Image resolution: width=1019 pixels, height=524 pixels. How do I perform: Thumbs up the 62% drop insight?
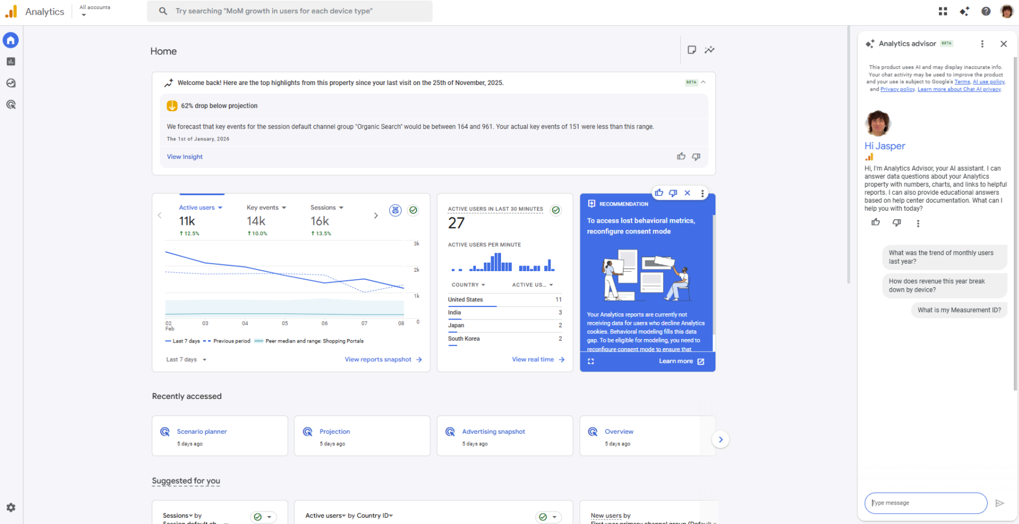tap(681, 156)
